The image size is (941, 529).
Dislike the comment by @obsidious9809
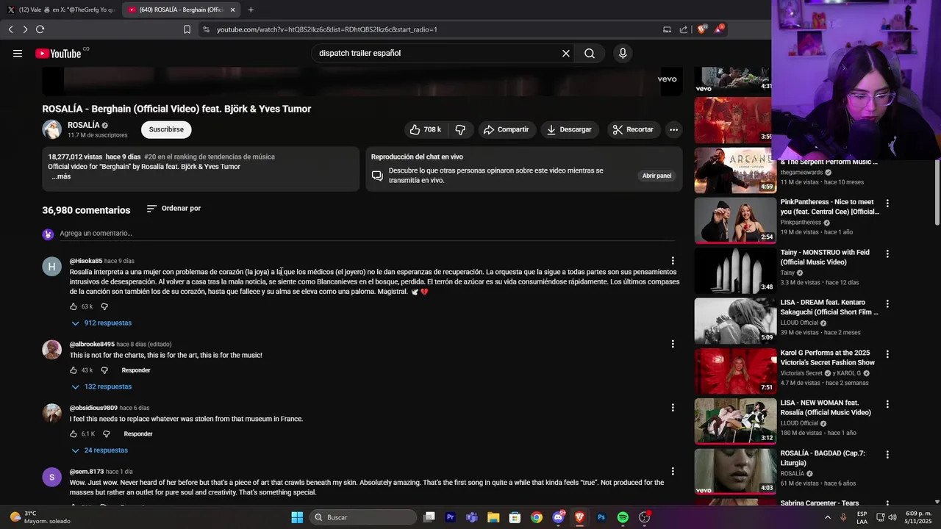(x=106, y=434)
